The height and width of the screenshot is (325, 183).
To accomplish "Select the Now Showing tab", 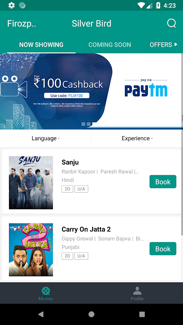I will point(41,45).
